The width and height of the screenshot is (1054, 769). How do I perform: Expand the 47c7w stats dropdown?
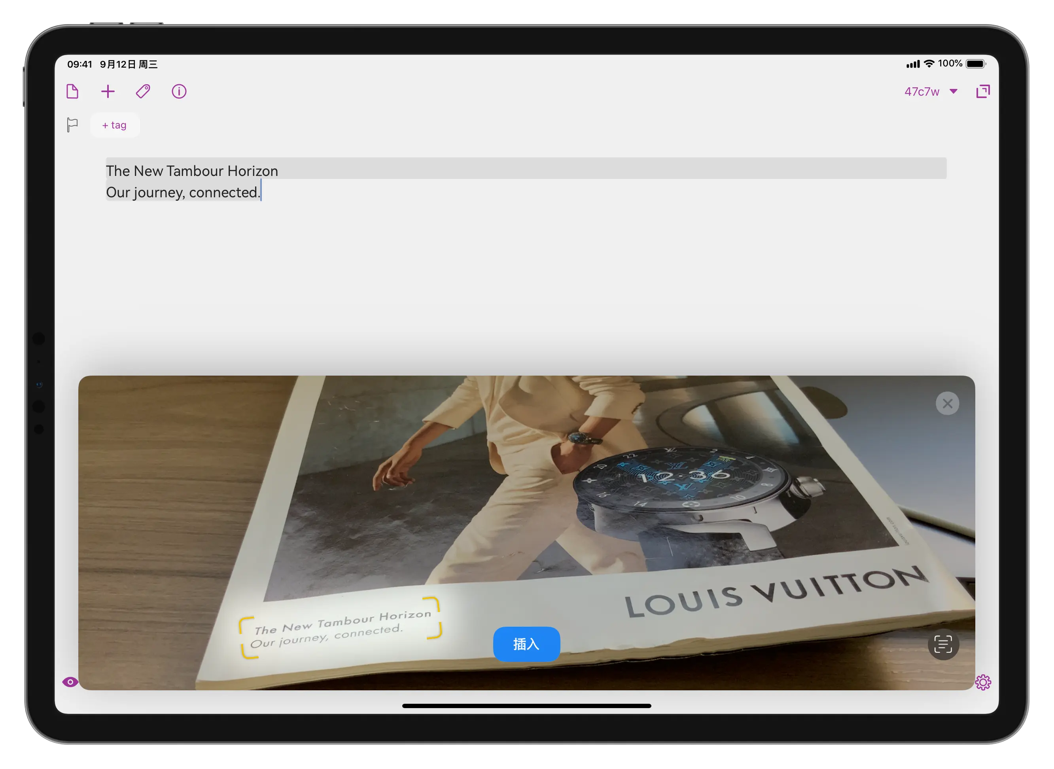[931, 92]
